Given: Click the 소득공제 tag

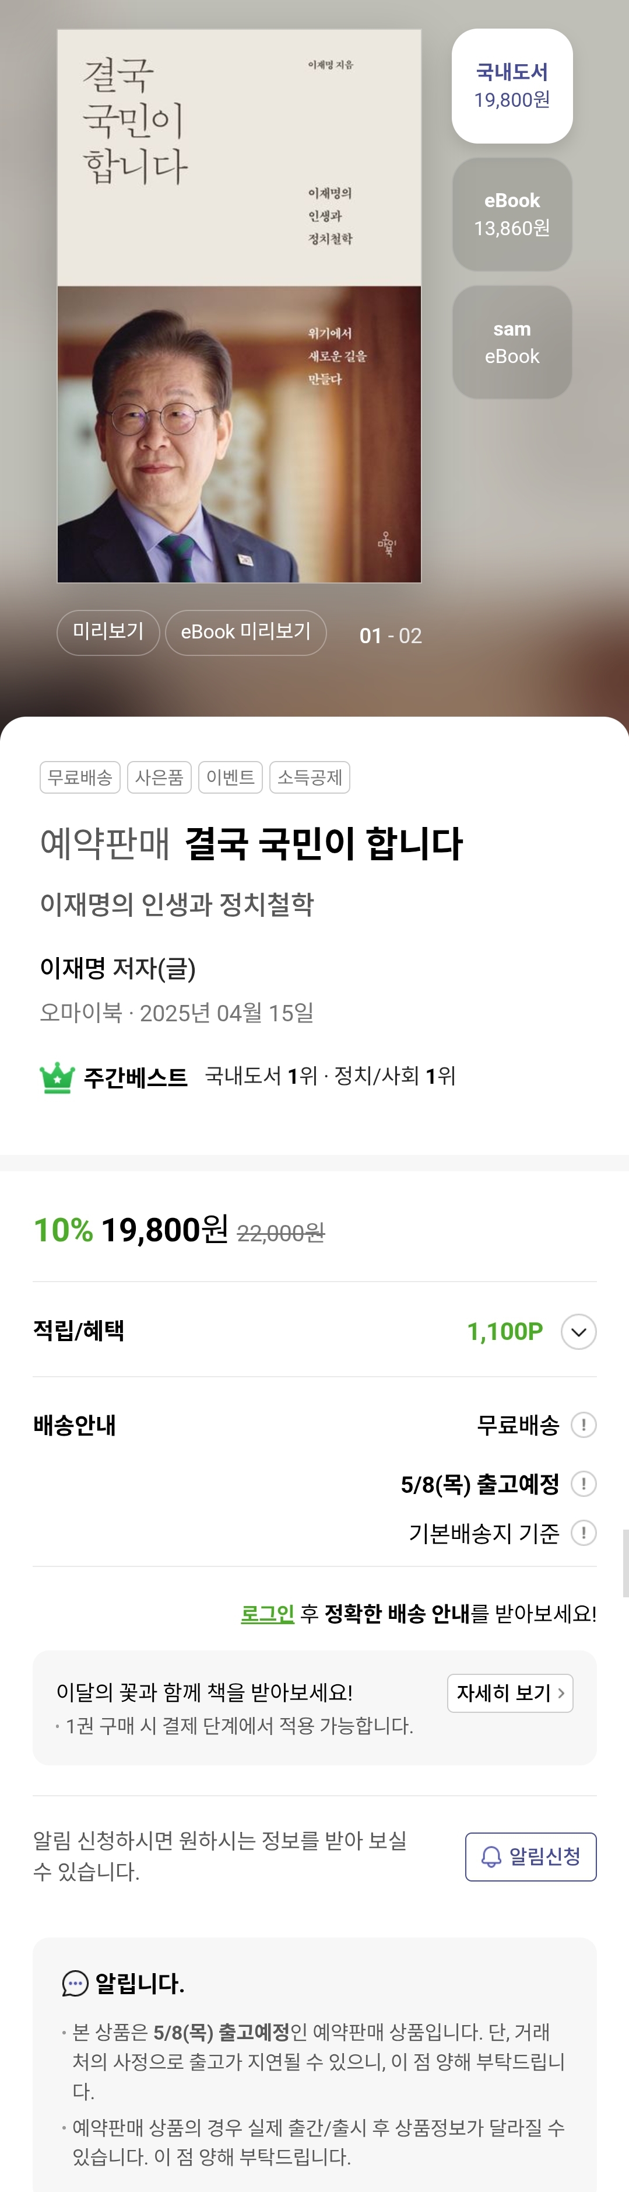Looking at the screenshot, I should (310, 778).
